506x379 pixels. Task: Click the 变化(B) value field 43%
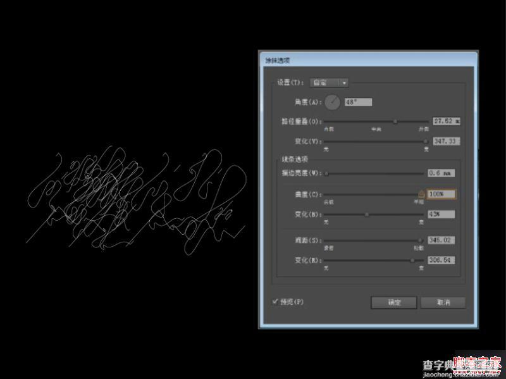click(441, 214)
